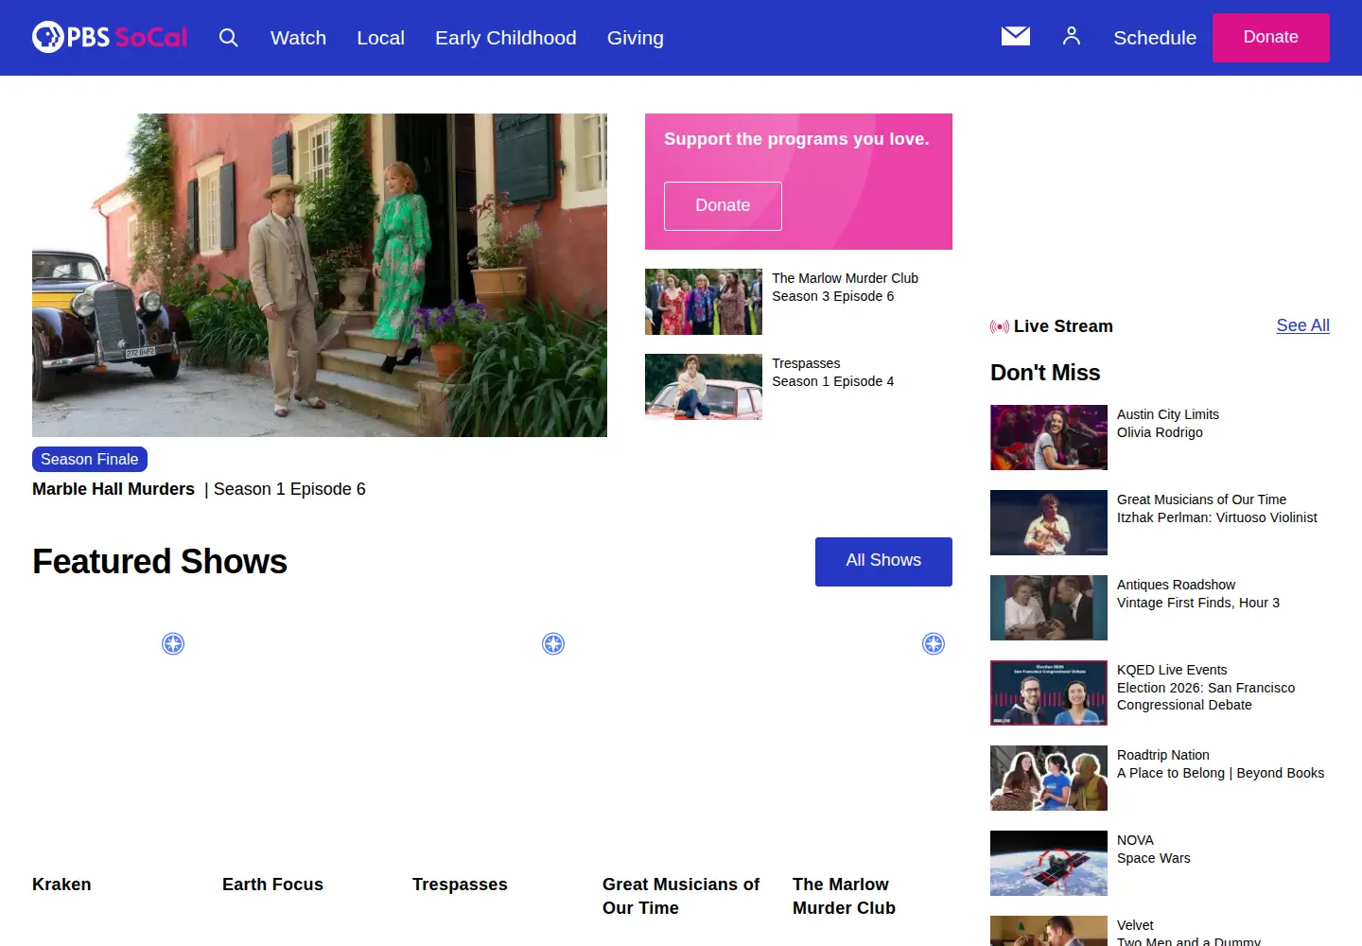Open the newsletter envelope icon
1362x946 pixels.
click(1015, 36)
